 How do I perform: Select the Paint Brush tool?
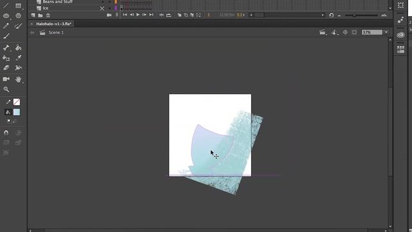[x=18, y=26]
